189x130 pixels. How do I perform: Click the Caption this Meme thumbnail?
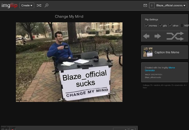tap(148, 52)
